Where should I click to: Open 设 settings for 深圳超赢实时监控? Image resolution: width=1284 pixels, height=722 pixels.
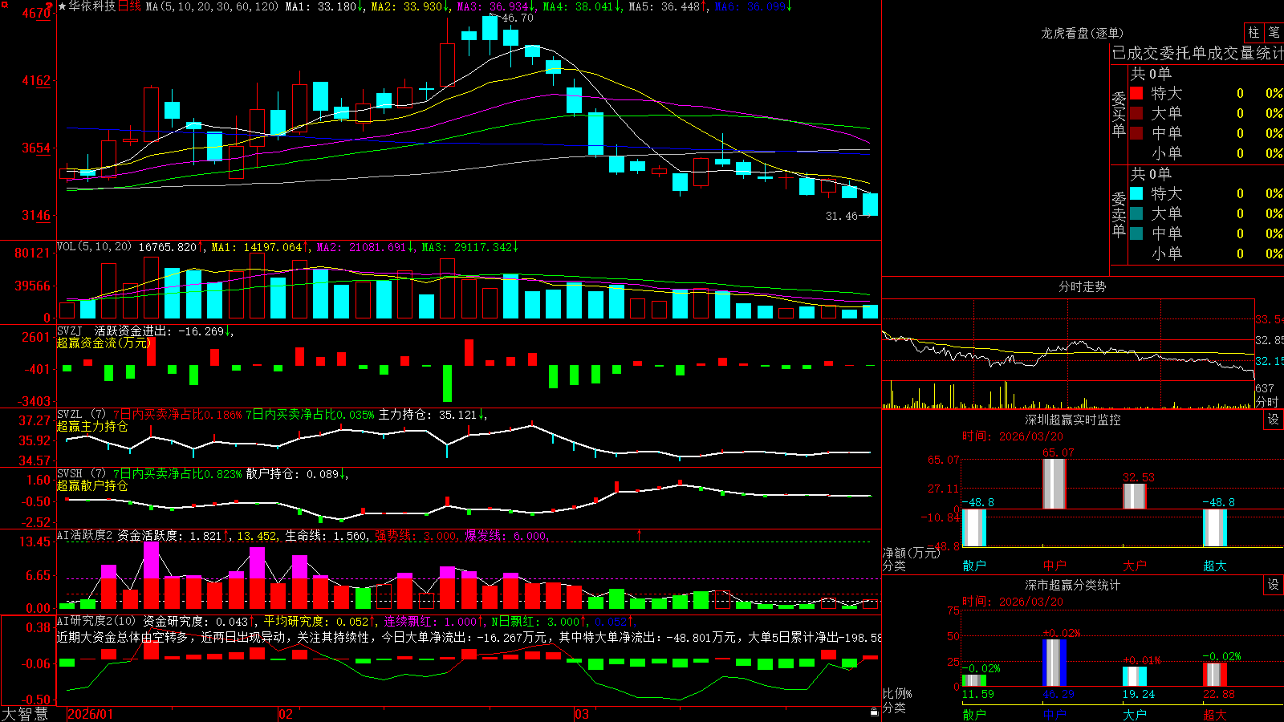point(1274,420)
